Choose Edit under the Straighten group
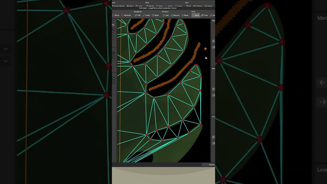Screen dimensions: 327x184 (x=138, y=15)
